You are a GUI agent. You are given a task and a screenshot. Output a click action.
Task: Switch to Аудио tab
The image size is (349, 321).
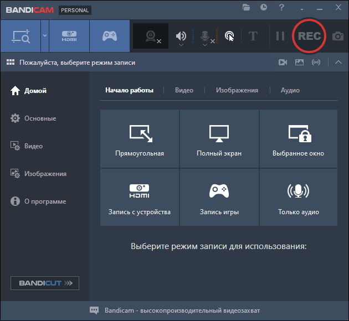point(290,90)
